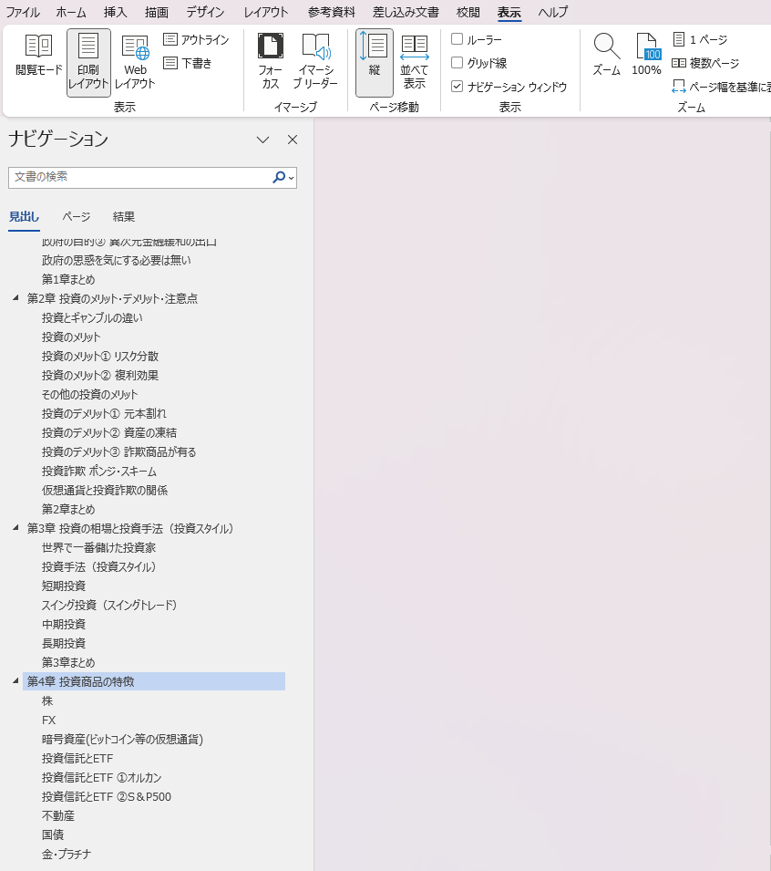Switch to ページ tab in navigation
Image resolution: width=771 pixels, height=871 pixels.
click(77, 217)
